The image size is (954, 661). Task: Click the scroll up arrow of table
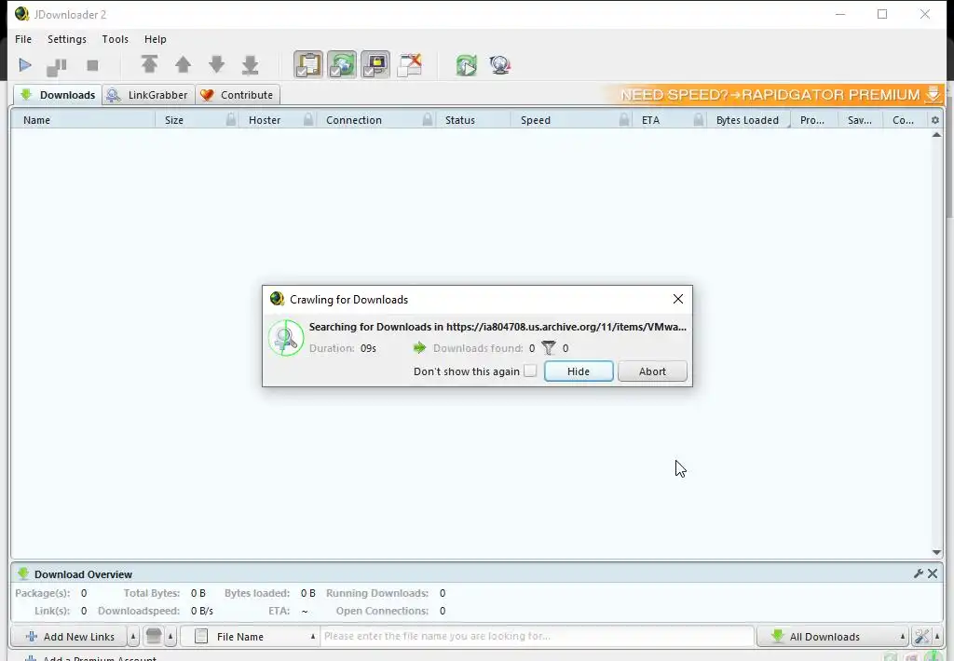(936, 135)
